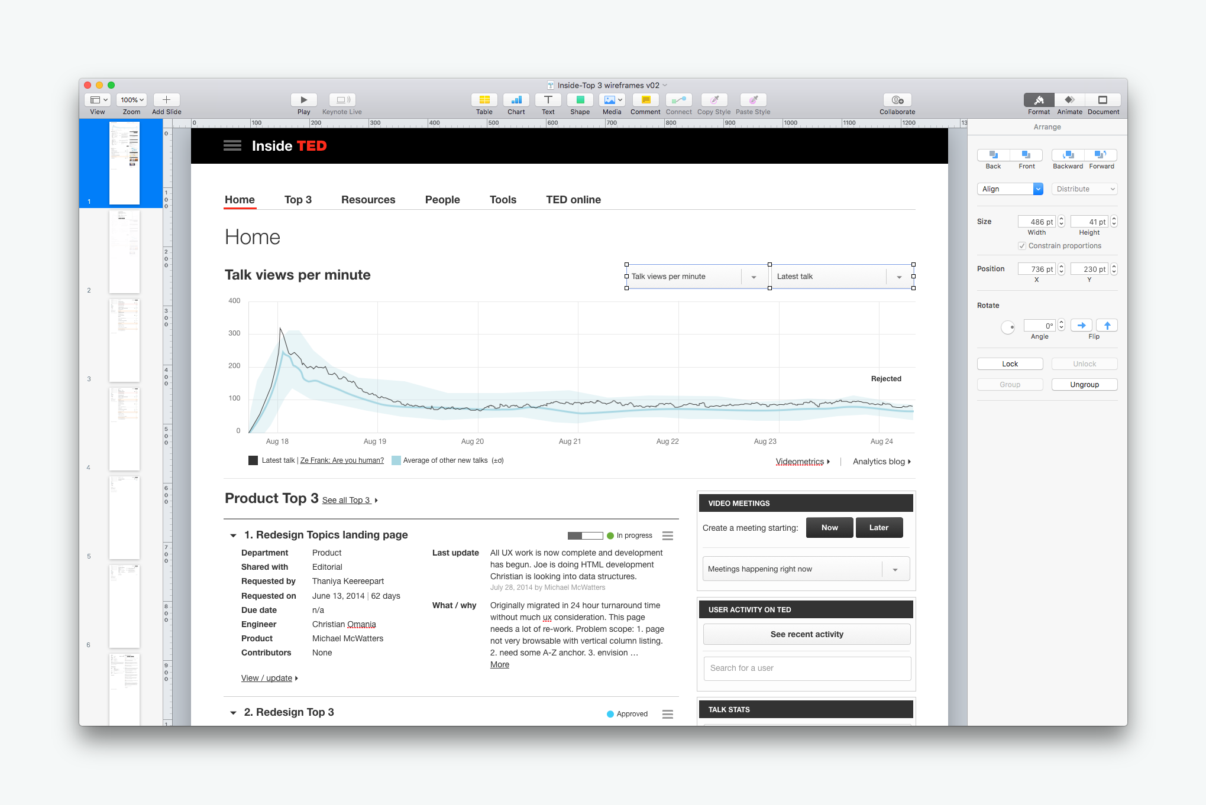1206x805 pixels.
Task: Click the rotation Angle dial
Action: click(1008, 327)
